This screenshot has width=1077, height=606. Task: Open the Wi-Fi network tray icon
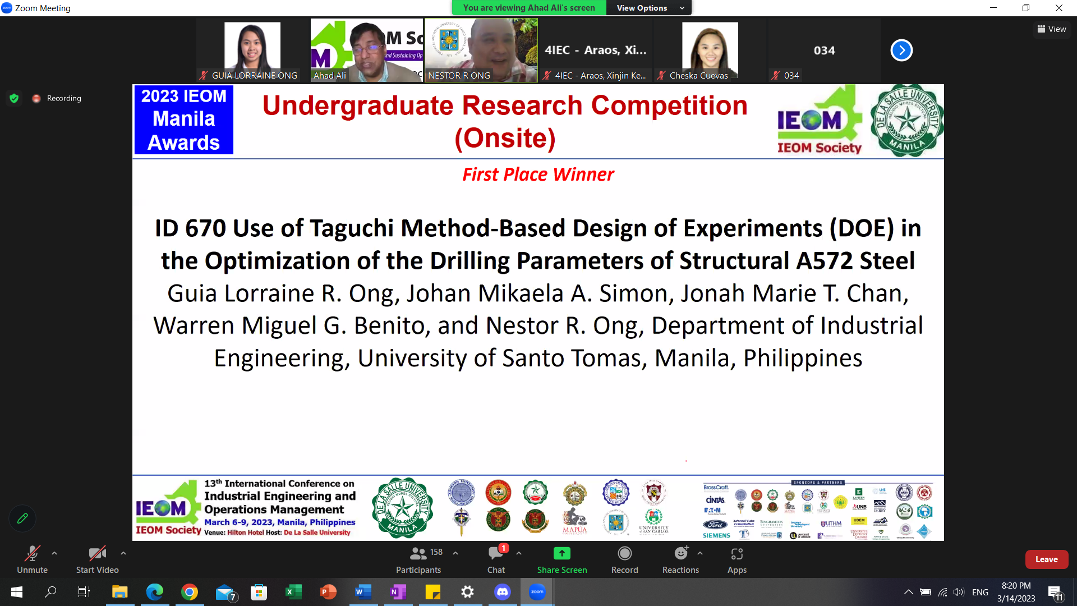click(943, 592)
